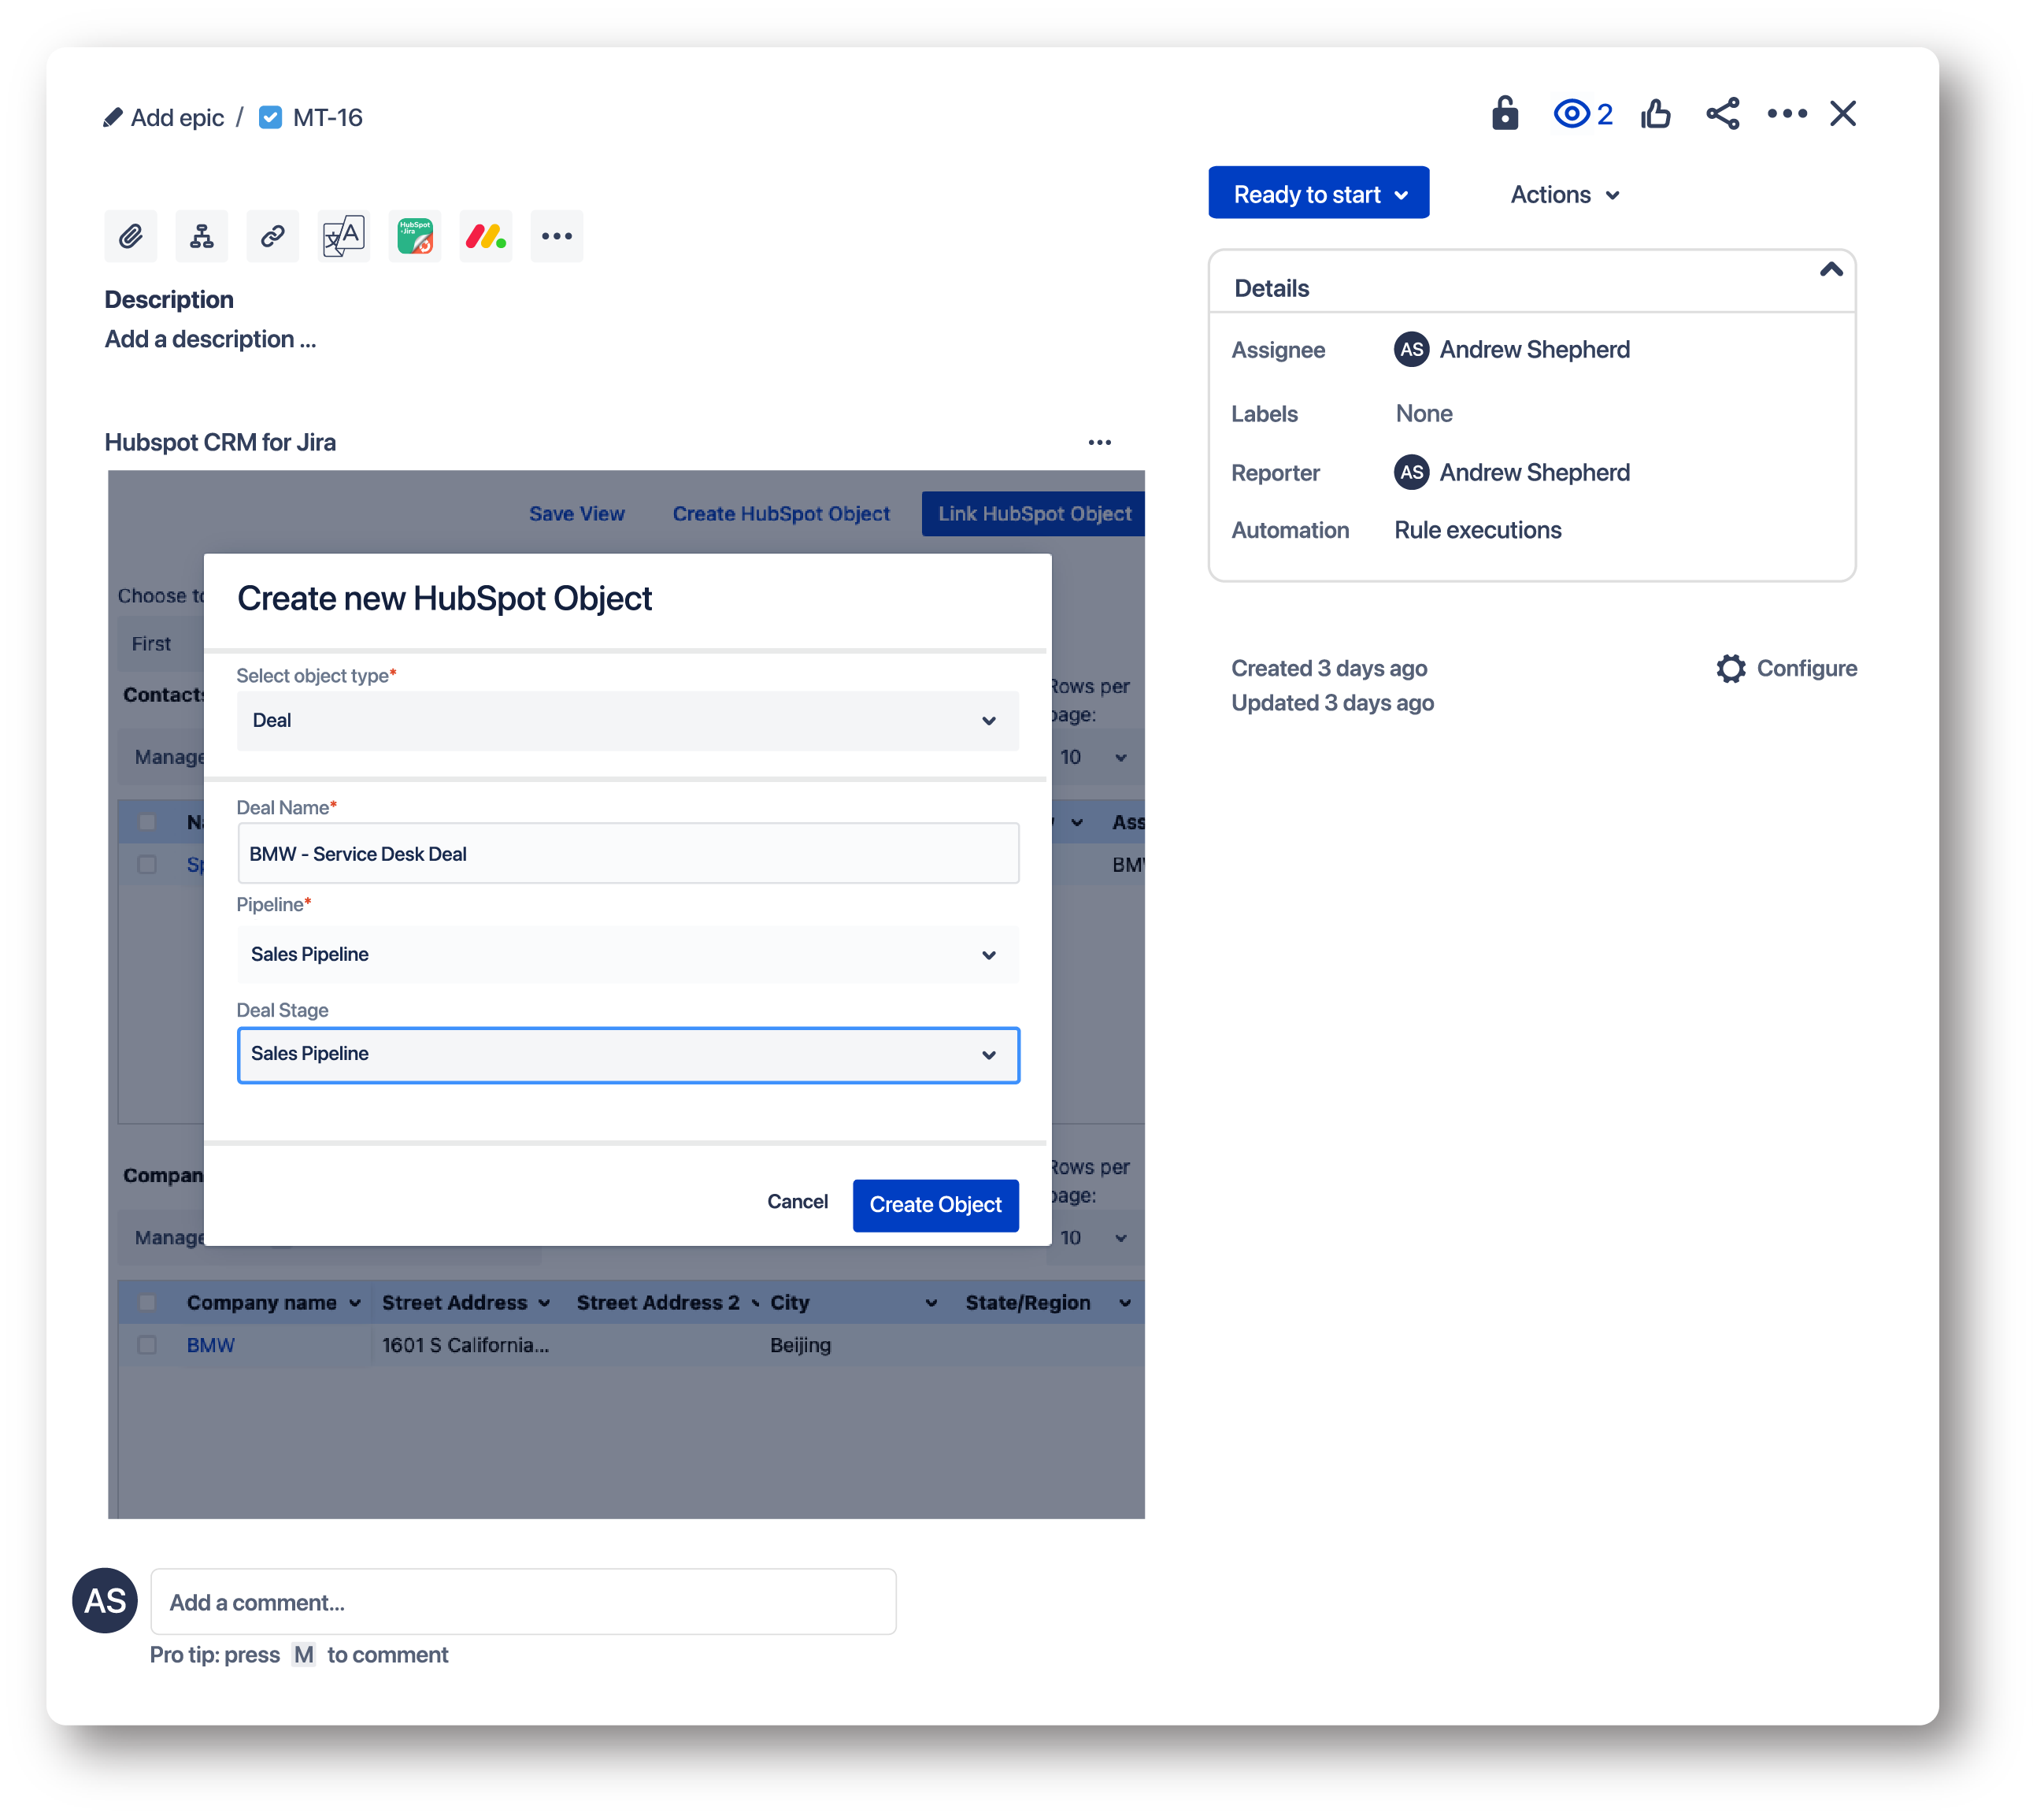Click Rule executions automation link
The image size is (2033, 1820).
(x=1478, y=531)
